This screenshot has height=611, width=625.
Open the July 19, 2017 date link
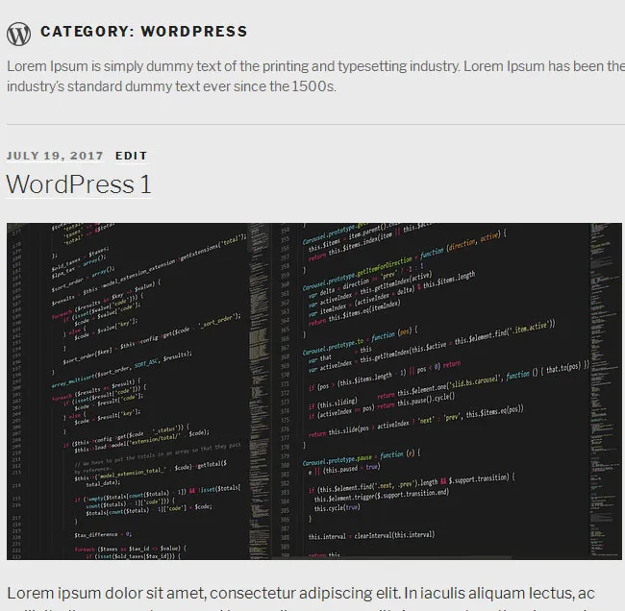(55, 156)
